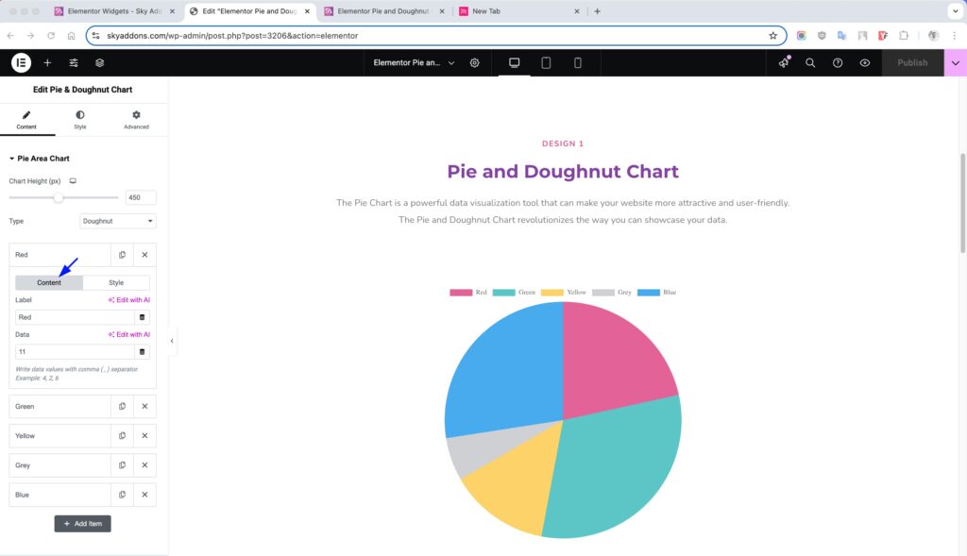Reload the browser page

(51, 36)
